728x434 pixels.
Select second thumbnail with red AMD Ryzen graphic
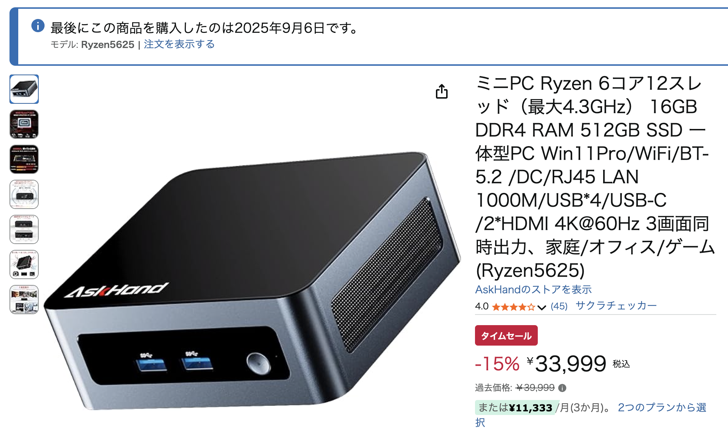[x=24, y=124]
